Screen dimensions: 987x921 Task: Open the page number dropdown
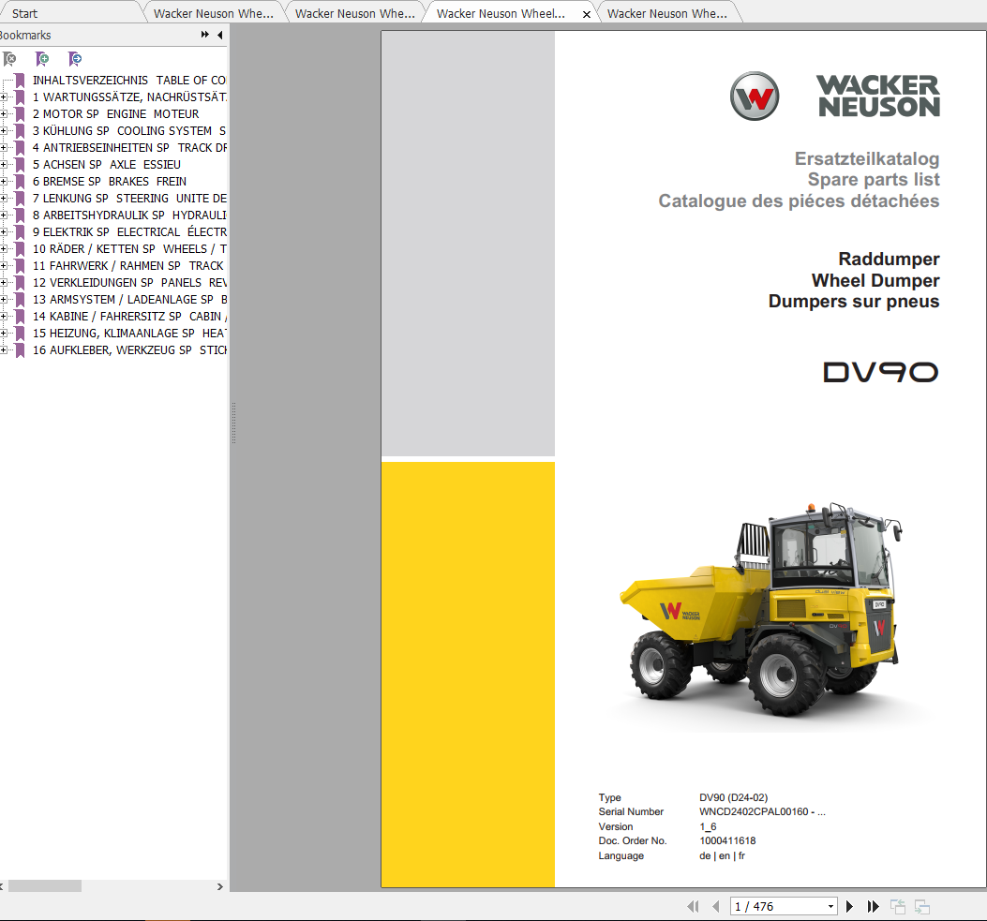coord(830,906)
